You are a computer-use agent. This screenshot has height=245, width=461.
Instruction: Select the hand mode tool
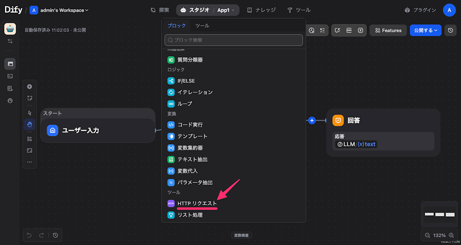(x=30, y=124)
